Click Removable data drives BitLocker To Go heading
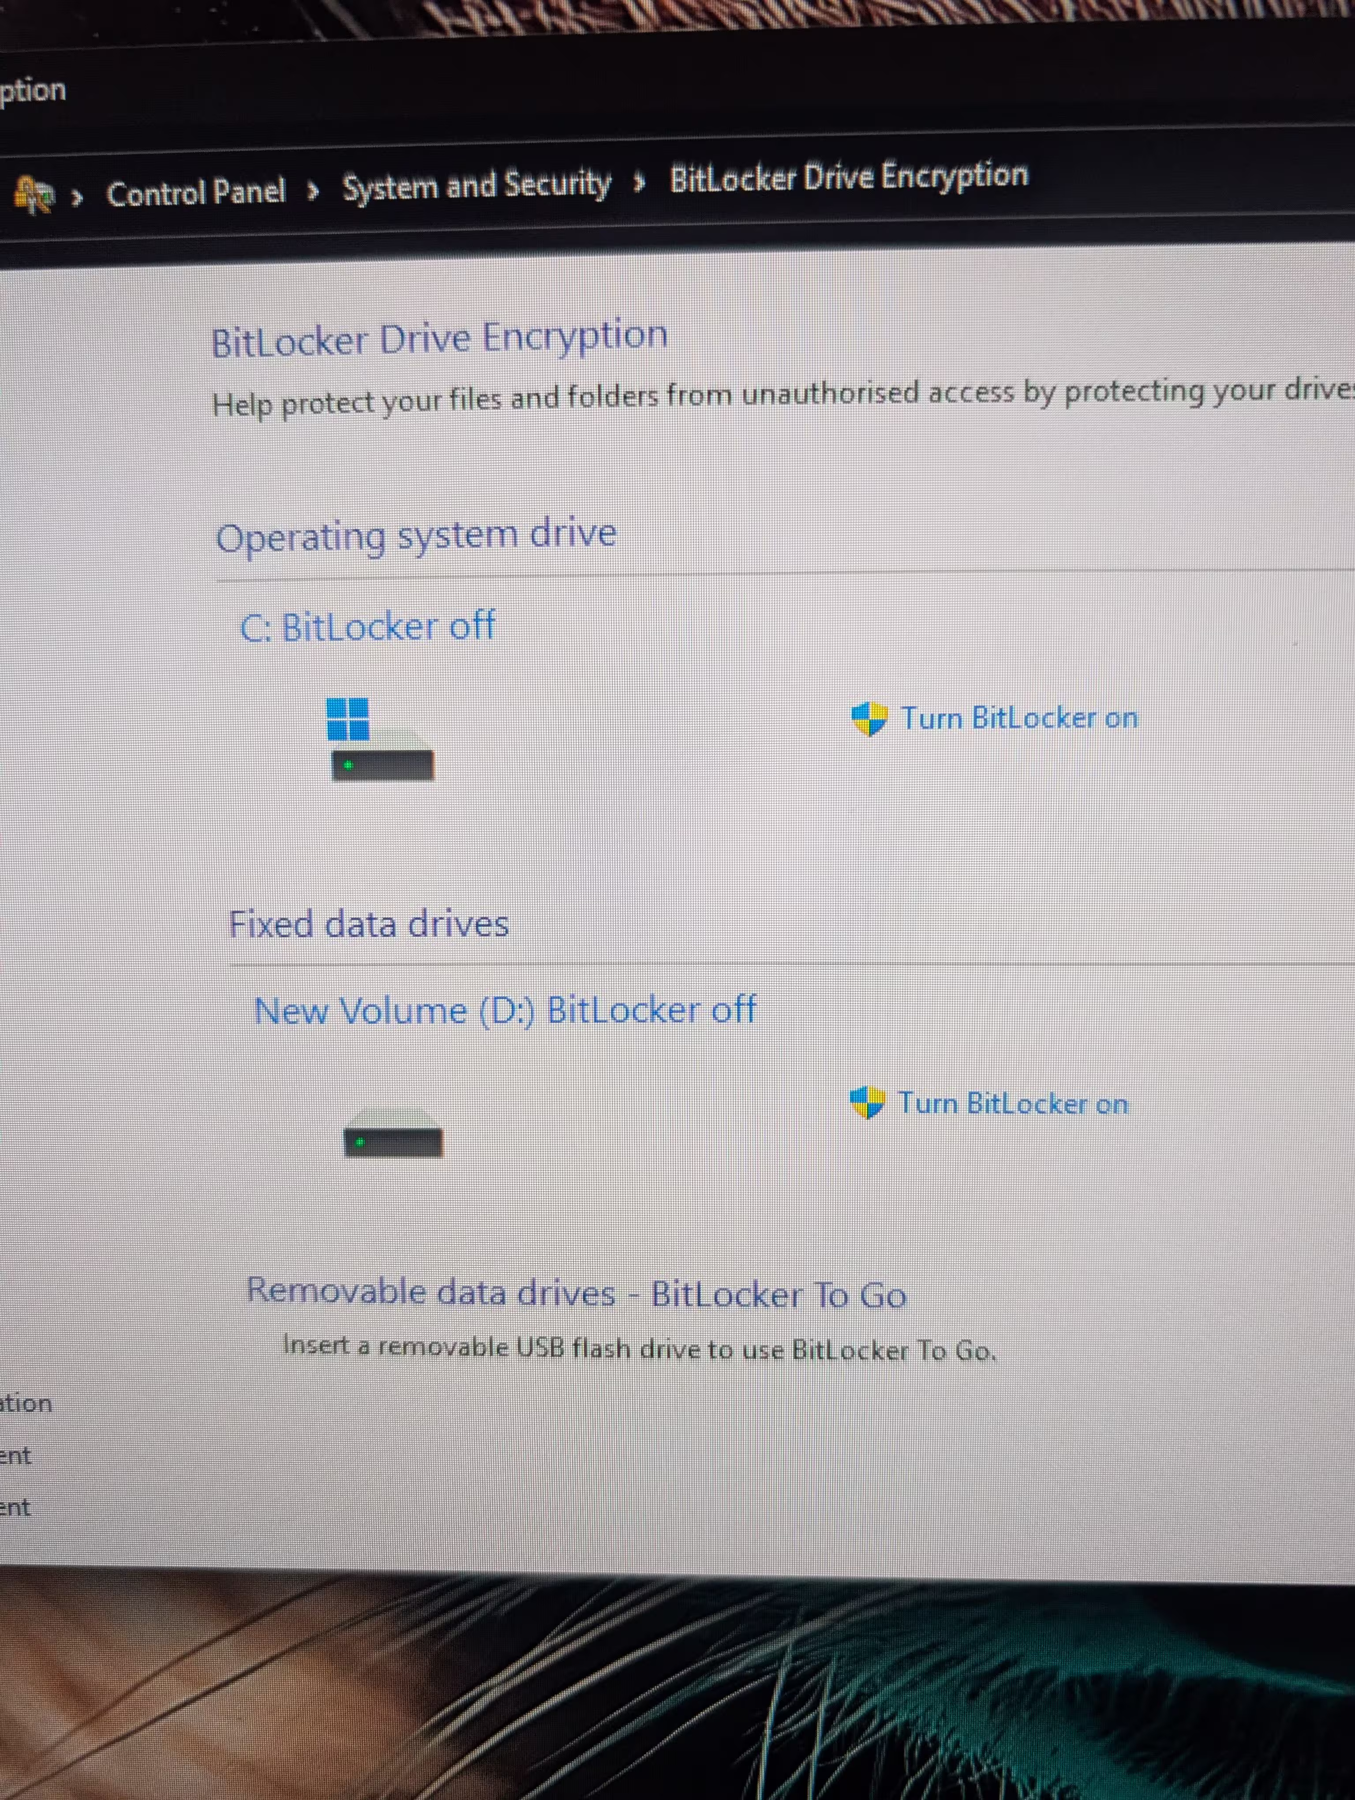This screenshot has width=1355, height=1800. (576, 1293)
